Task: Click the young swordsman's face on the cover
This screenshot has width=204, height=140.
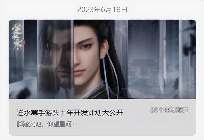Action: [87, 57]
